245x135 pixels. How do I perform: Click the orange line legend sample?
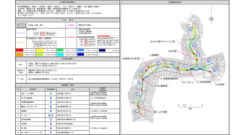pyautogui.click(x=21, y=43)
